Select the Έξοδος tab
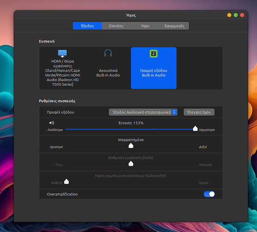 (x=87, y=26)
